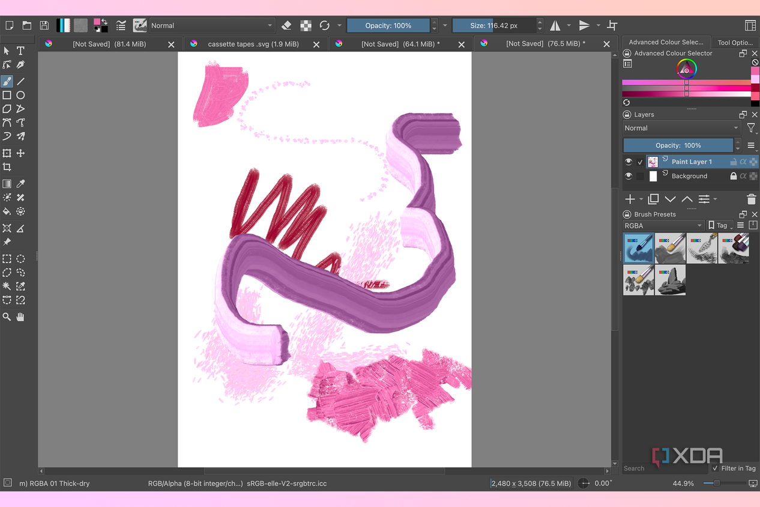
Task: Toggle vertical mirror tool
Action: coord(584,25)
